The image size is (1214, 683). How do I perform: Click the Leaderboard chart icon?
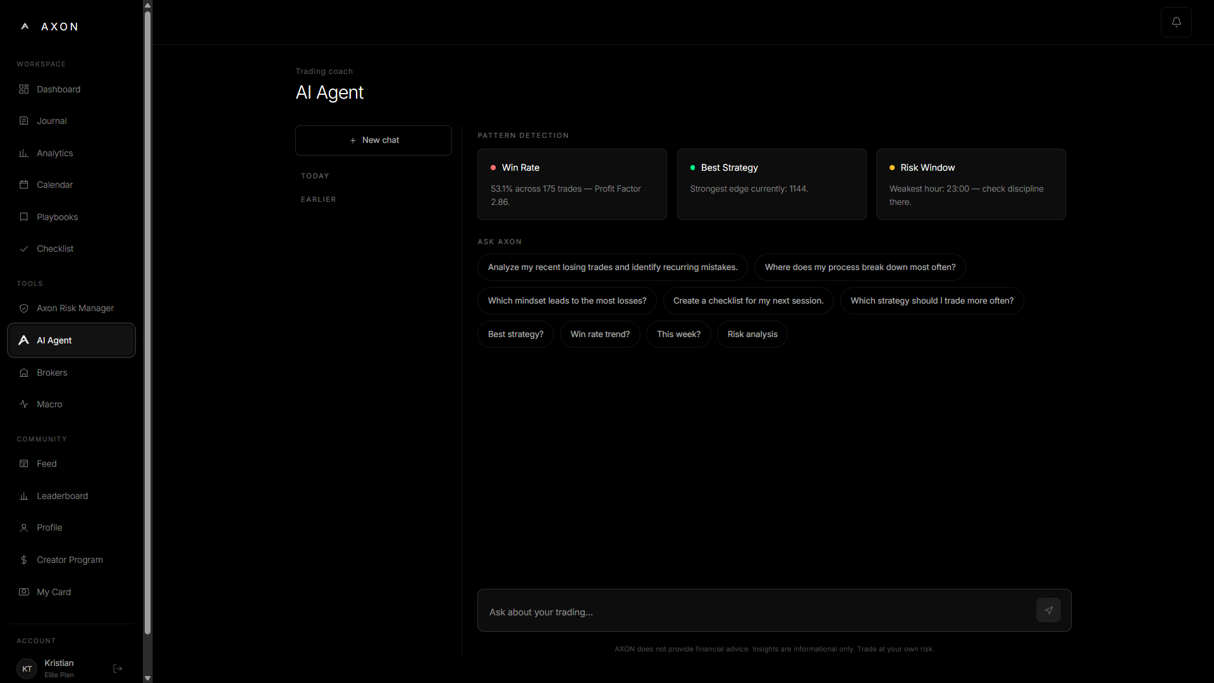click(x=24, y=496)
